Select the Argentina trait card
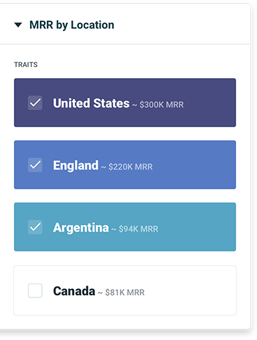257x340 pixels. (x=125, y=227)
